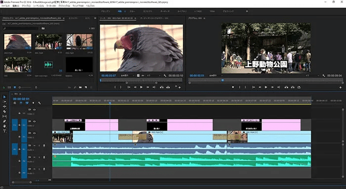The width and height of the screenshot is (346, 189).
Task: Select the Pen tool in the tools panel
Action: pos(4,121)
